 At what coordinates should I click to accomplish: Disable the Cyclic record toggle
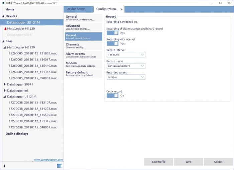tap(112, 96)
